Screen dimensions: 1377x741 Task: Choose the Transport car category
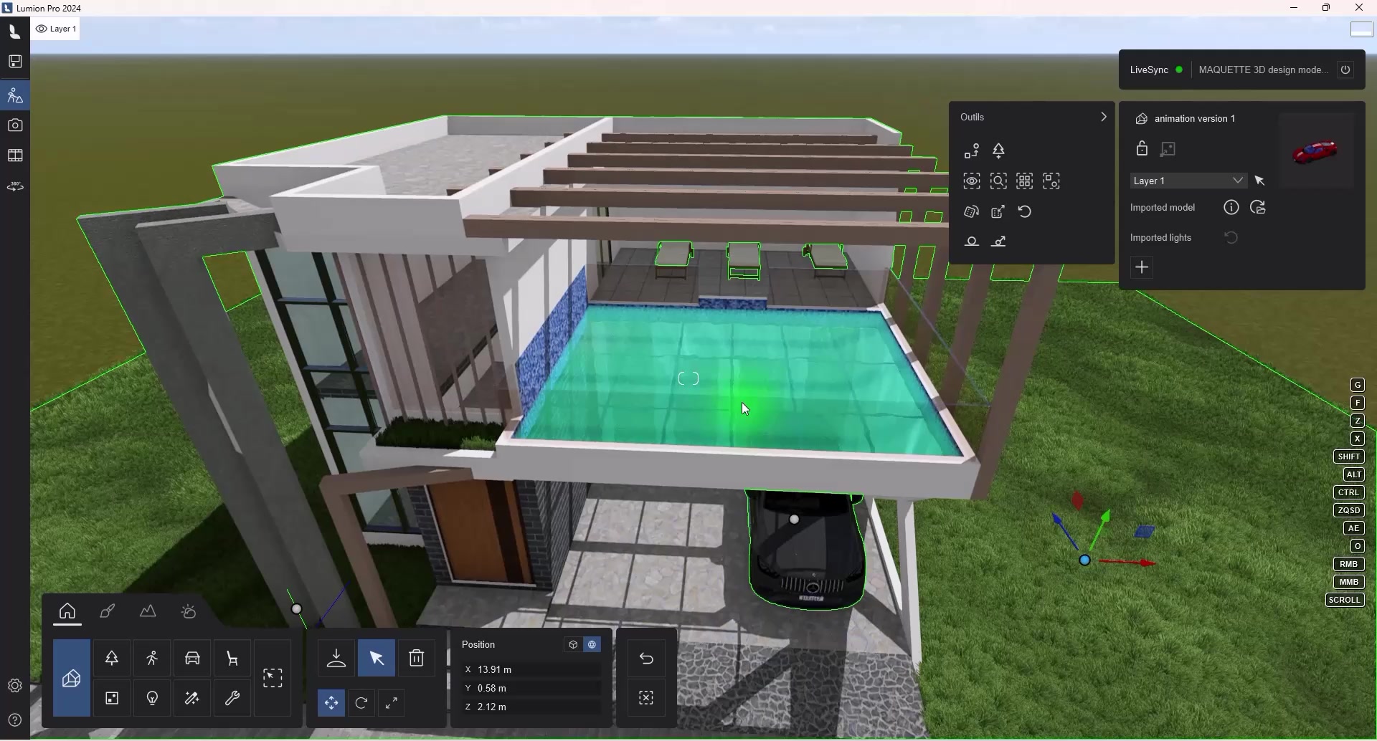[x=192, y=659]
